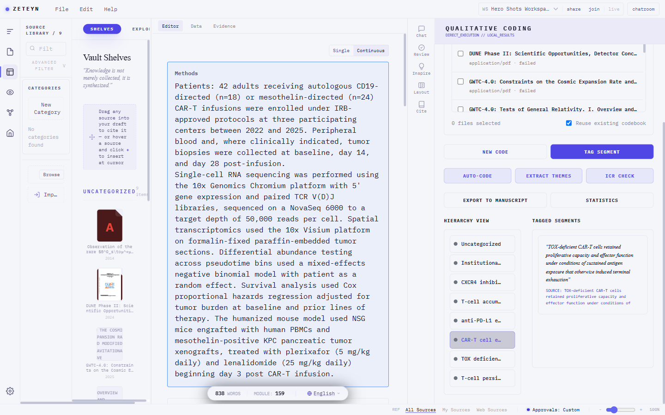Open the Review panel icon
665x415 pixels.
pyautogui.click(x=421, y=50)
